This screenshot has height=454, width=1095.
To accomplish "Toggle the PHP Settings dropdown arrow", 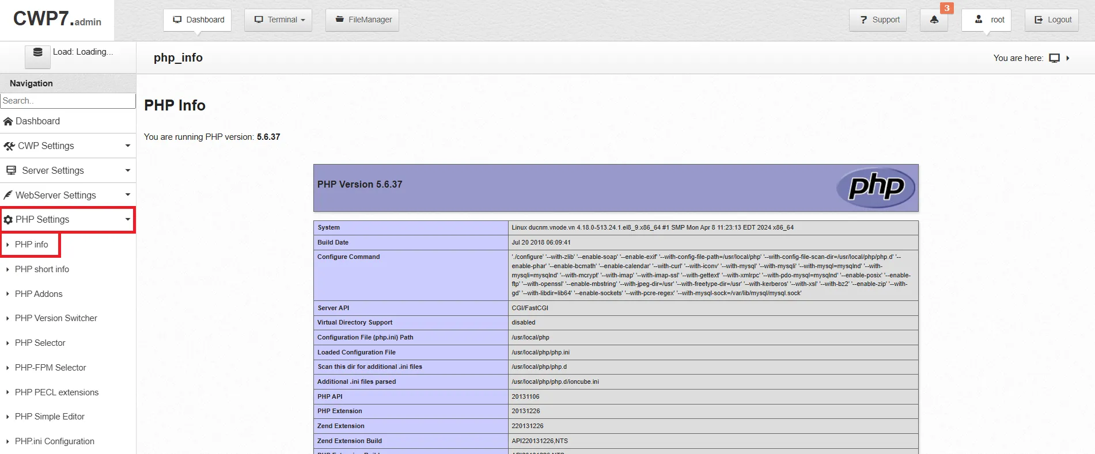I will click(128, 219).
